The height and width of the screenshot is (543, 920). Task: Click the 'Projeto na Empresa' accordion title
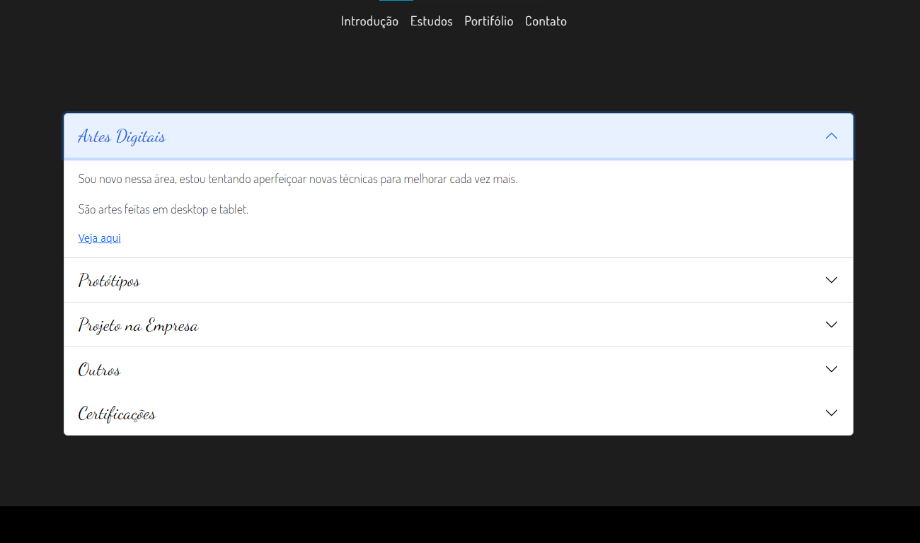point(138,325)
